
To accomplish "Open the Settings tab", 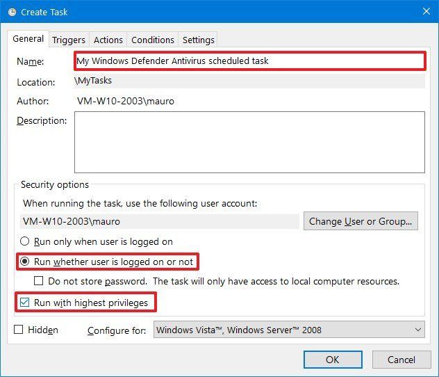I will (198, 40).
